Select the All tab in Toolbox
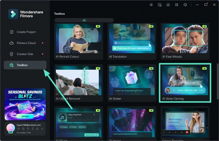Viewport: 219px width, 141px height. tap(84, 20)
